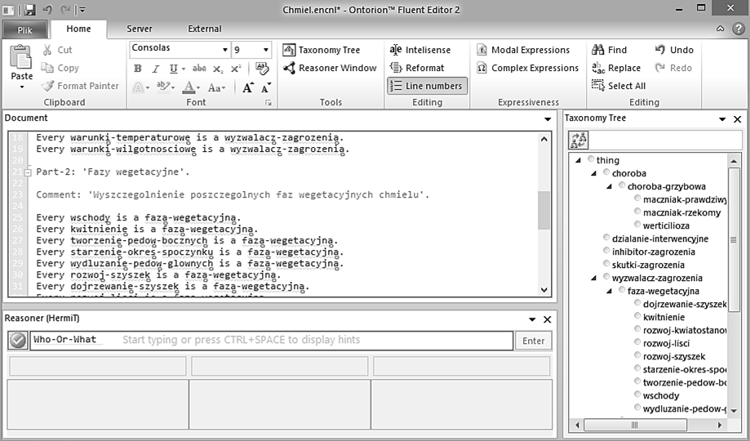Screen dimensions: 750x441
Task: Select skutki-zagrozenia tree item
Action: coord(648,265)
